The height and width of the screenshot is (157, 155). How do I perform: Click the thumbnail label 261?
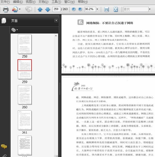click(25, 133)
